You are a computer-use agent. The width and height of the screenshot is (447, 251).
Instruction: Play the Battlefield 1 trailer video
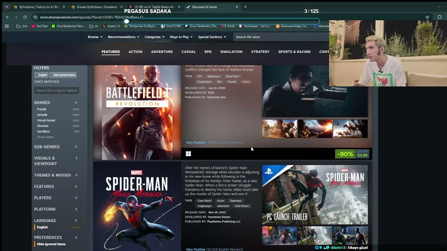click(315, 89)
